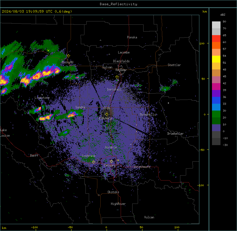Click the 80 value on the dBZ legend

pos(224,22)
